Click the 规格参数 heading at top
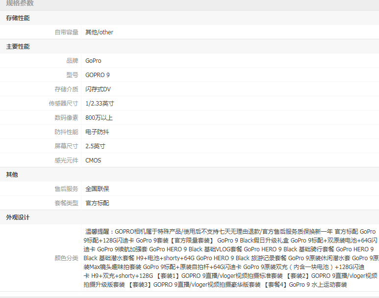 20,3
